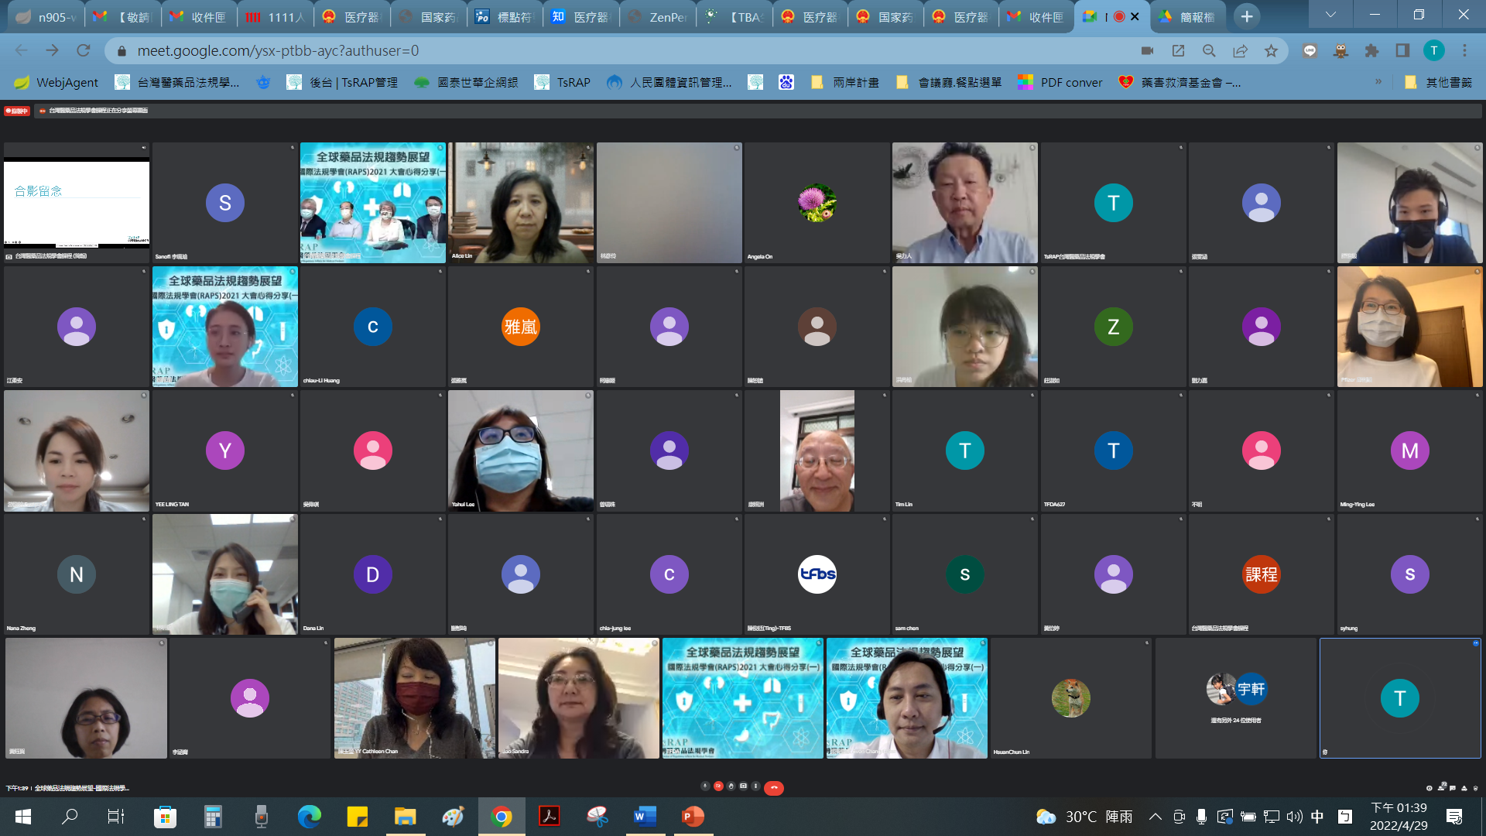
Task: Toggle the microphone in Meet controls
Action: [x=705, y=786]
